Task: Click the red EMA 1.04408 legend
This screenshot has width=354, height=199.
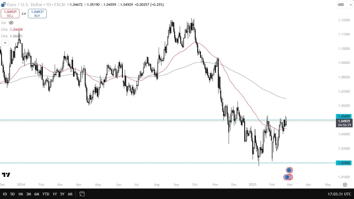Action: pos(12,30)
